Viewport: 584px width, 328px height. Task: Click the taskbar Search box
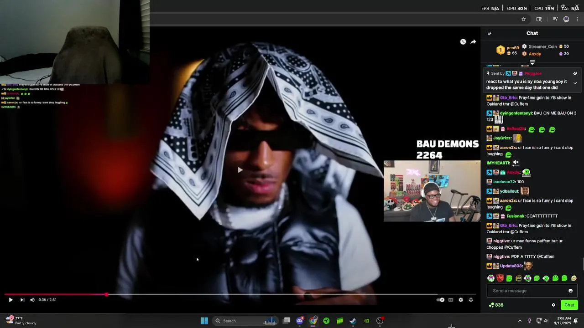[x=245, y=321]
